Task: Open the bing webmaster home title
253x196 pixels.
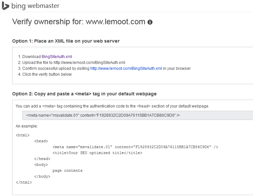Action: [x=35, y=6]
